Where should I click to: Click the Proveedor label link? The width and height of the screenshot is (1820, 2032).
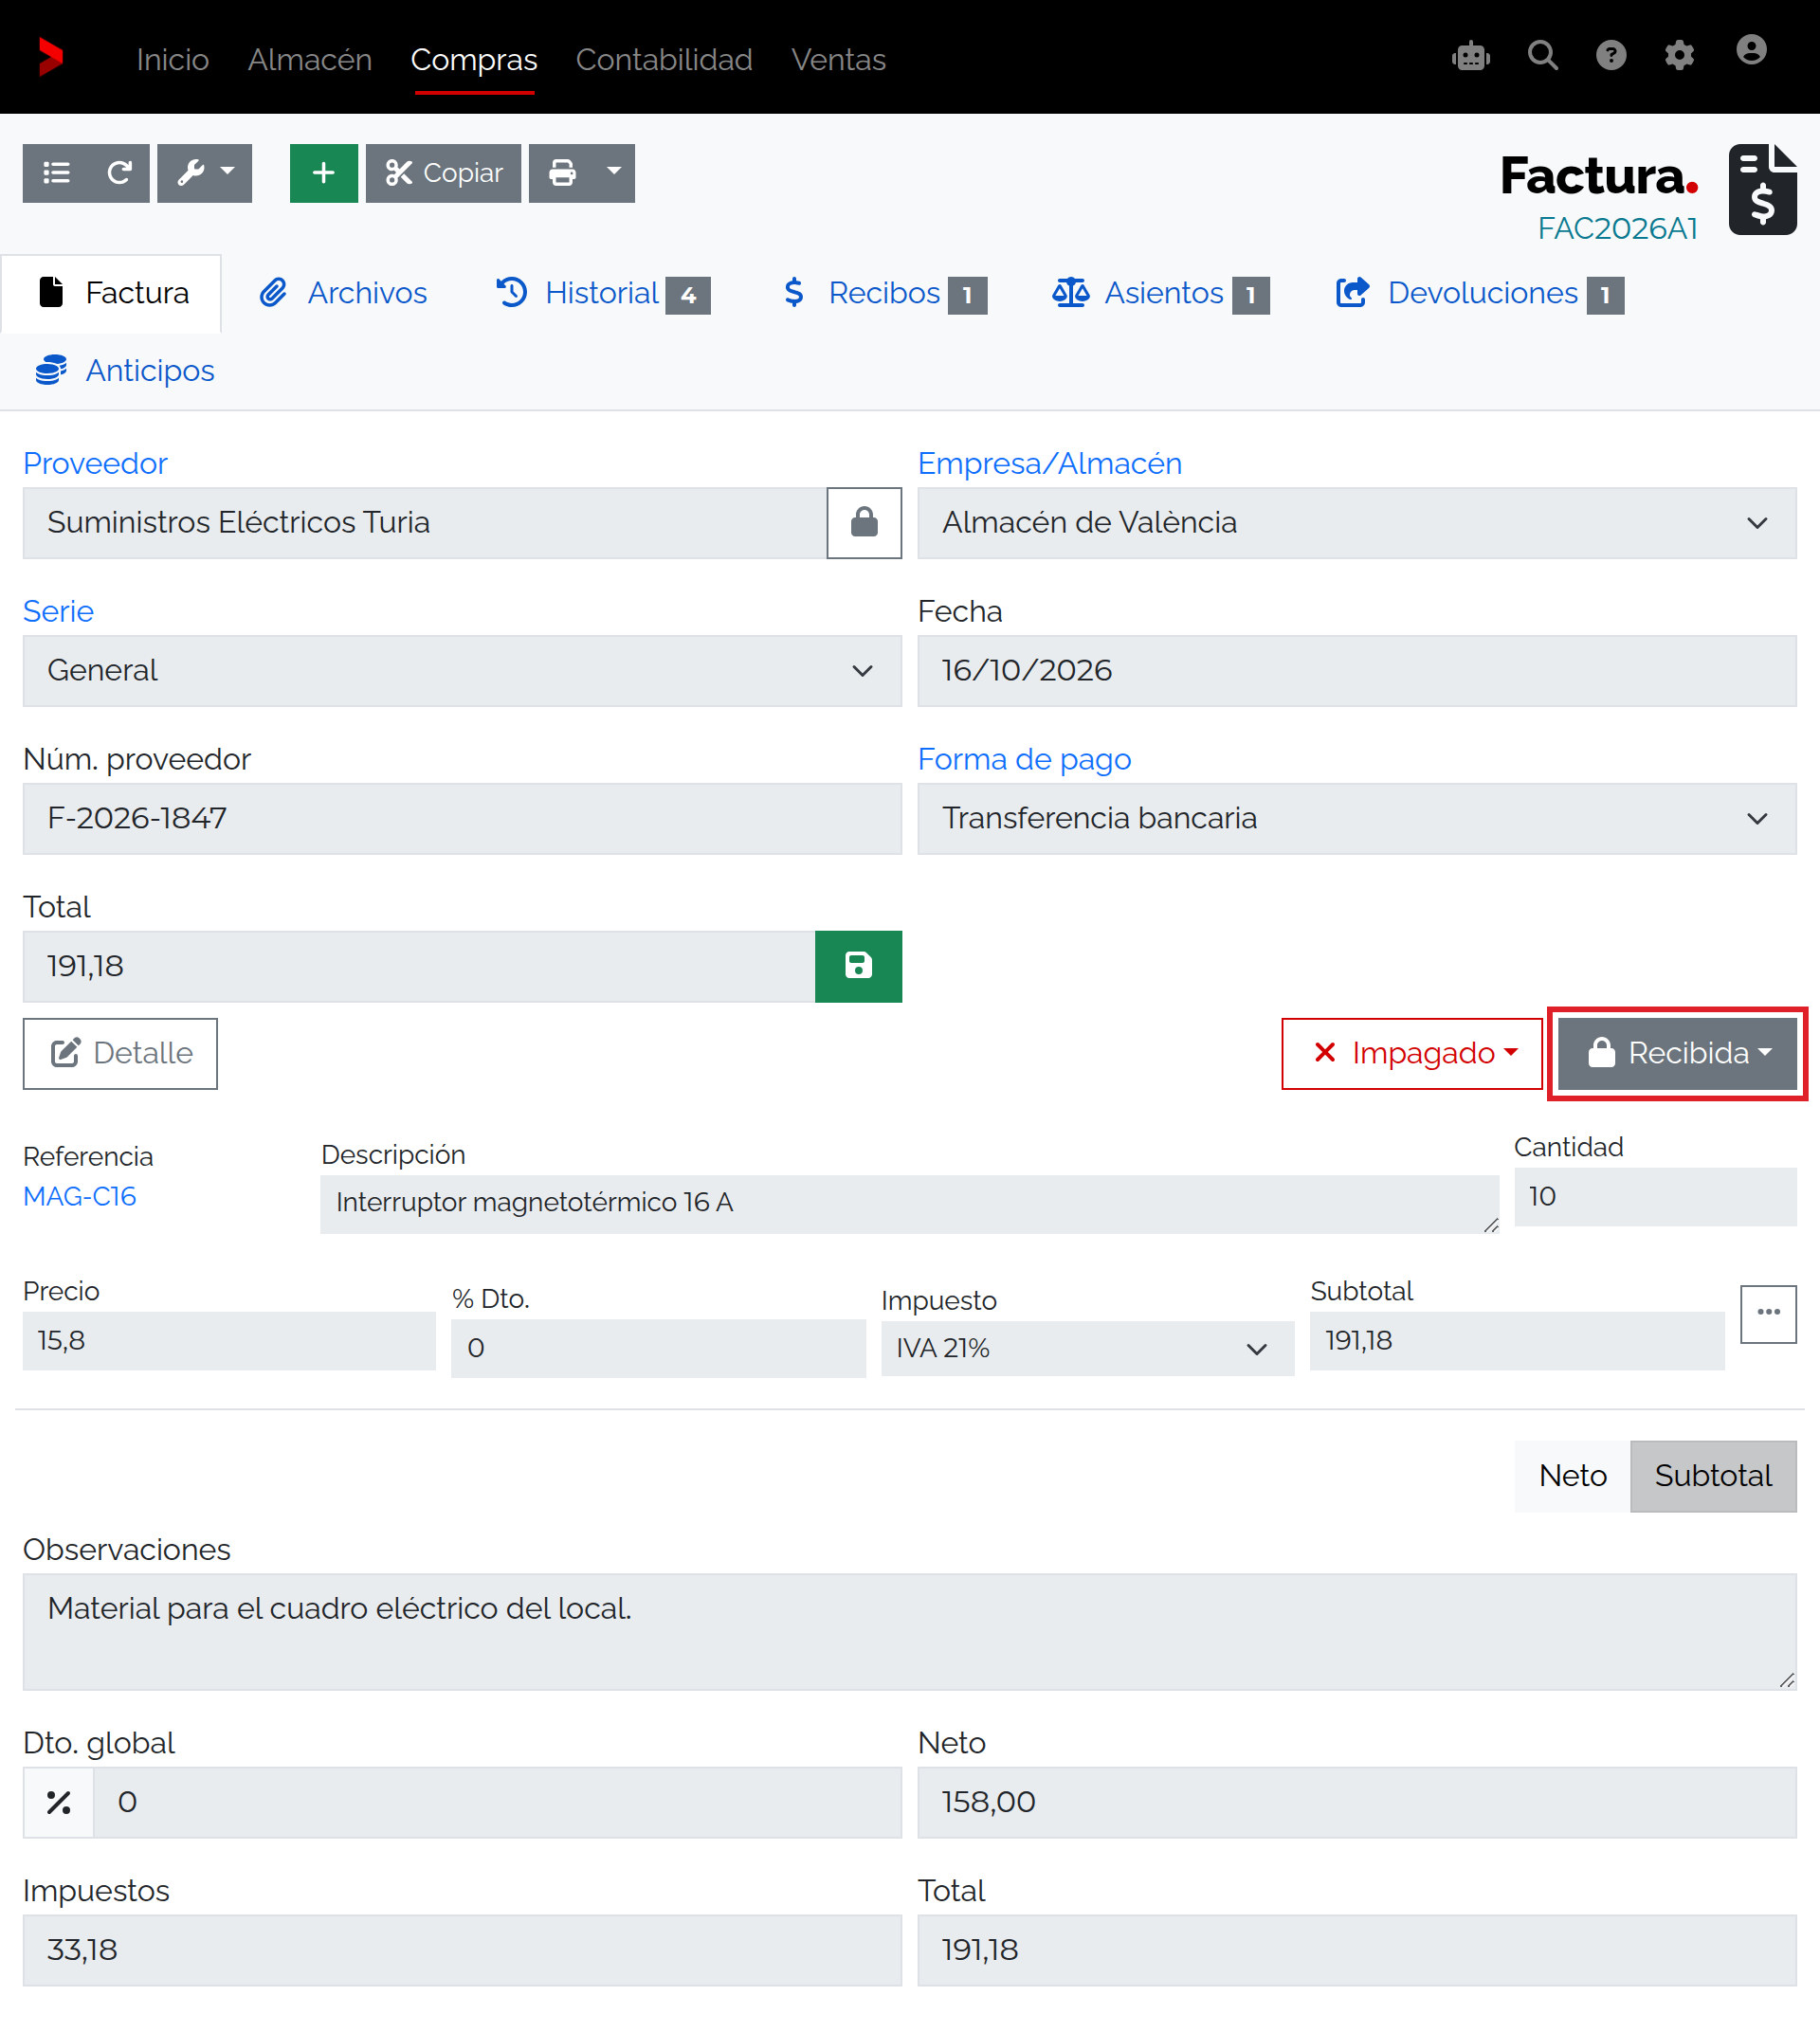pos(95,464)
